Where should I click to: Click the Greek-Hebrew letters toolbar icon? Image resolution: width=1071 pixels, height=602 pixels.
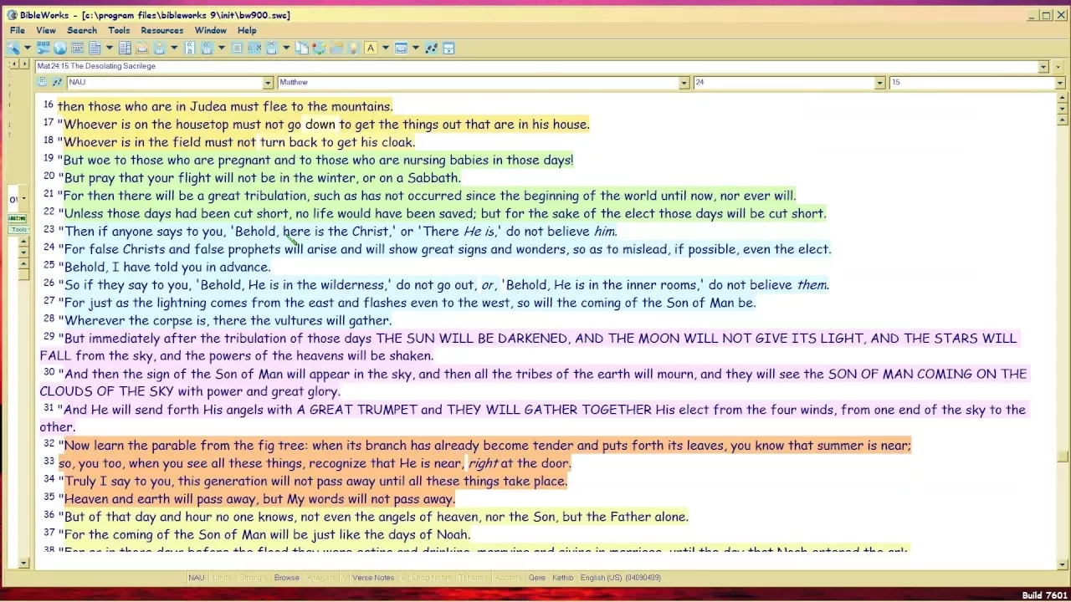[254, 48]
